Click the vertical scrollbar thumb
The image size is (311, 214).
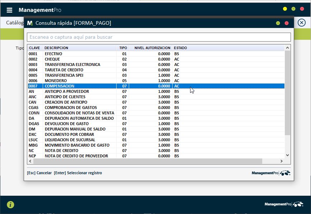287,92
